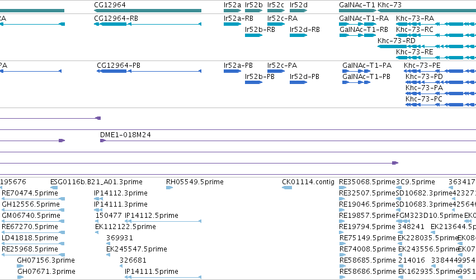476x280 pixels.
Task: Click the ESG0116b.B21_A01.3prime EST label
Action: coord(96,182)
